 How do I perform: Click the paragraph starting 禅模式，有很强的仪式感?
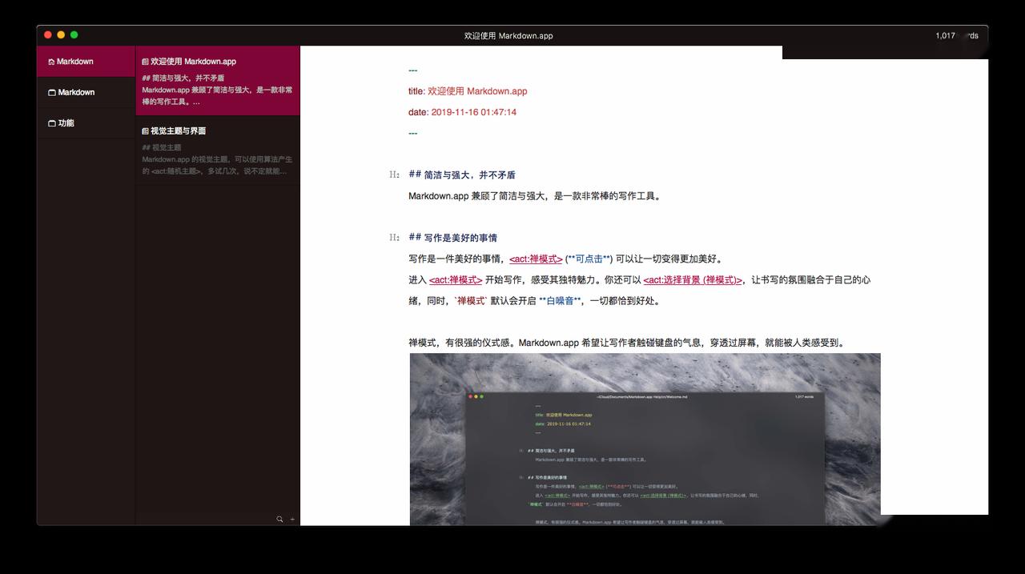[x=626, y=343]
